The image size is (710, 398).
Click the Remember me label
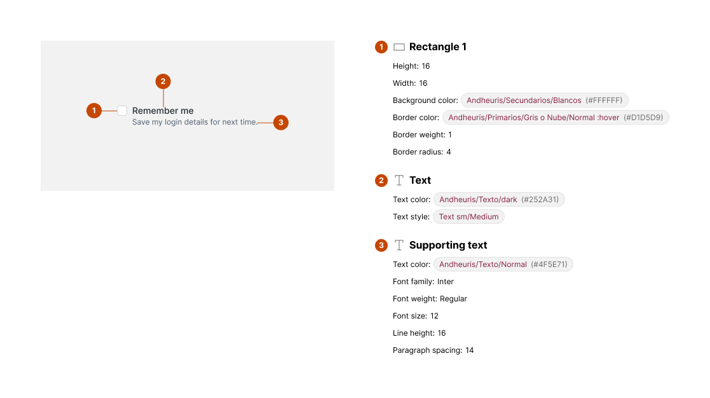[x=163, y=111]
